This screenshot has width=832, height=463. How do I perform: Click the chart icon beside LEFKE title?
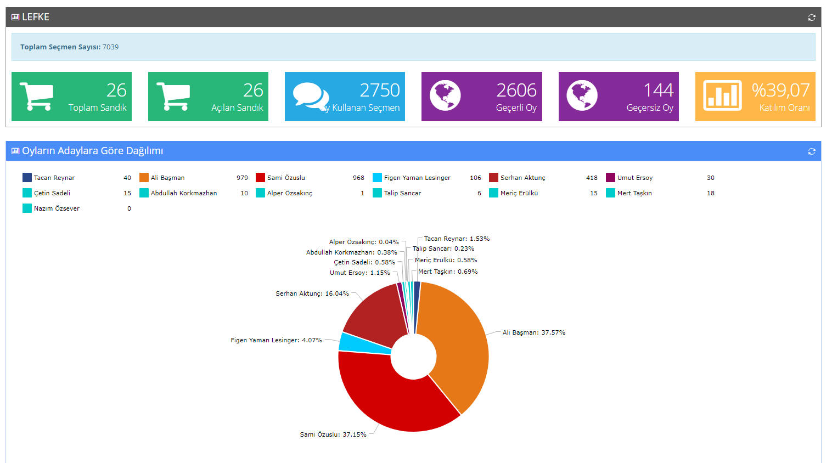[x=15, y=18]
